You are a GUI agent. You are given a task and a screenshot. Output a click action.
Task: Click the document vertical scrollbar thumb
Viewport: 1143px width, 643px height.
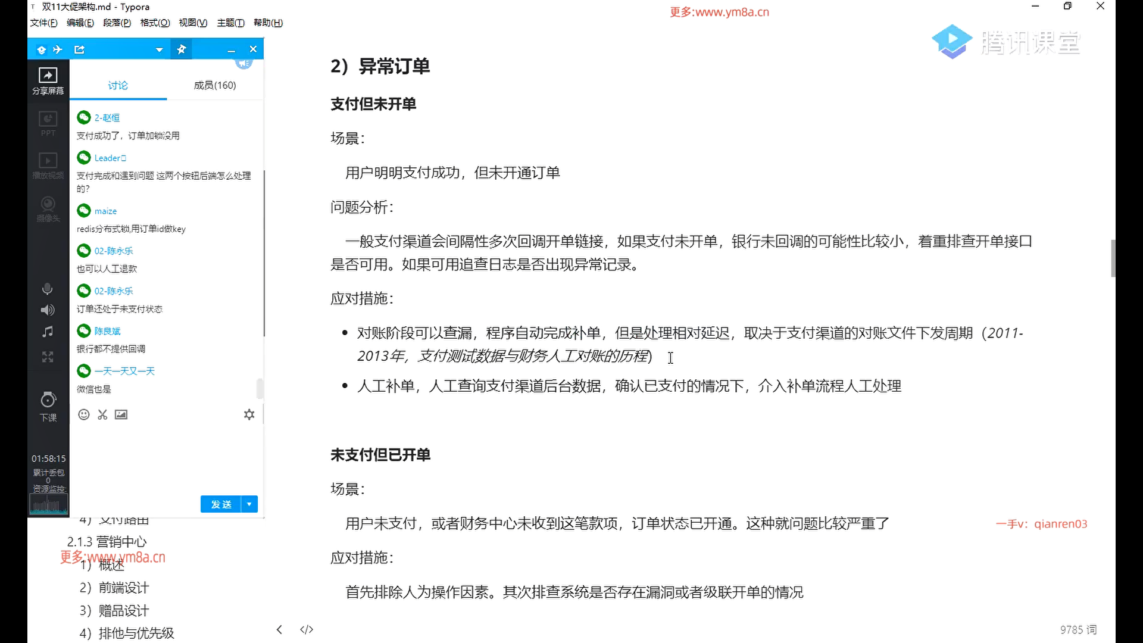pyautogui.click(x=1113, y=258)
